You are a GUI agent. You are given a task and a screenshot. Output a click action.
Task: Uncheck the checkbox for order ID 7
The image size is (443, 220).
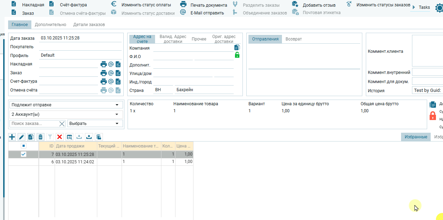click(24, 154)
